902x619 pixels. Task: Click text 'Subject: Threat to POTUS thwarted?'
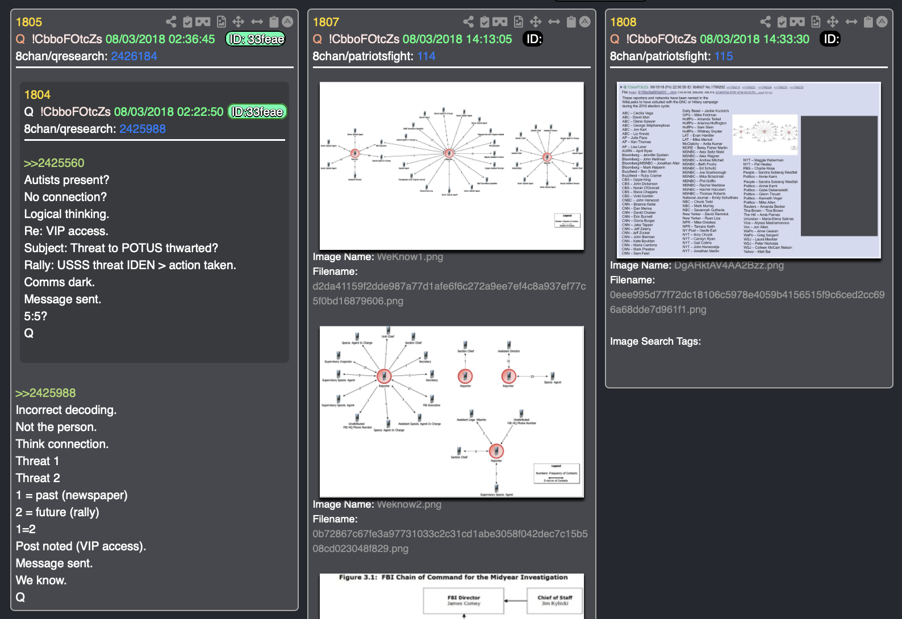121,248
